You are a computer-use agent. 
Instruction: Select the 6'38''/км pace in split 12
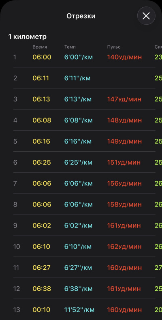pyautogui.click(x=79, y=289)
